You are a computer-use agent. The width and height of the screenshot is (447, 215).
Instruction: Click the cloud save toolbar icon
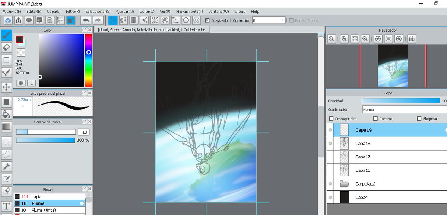[8, 20]
